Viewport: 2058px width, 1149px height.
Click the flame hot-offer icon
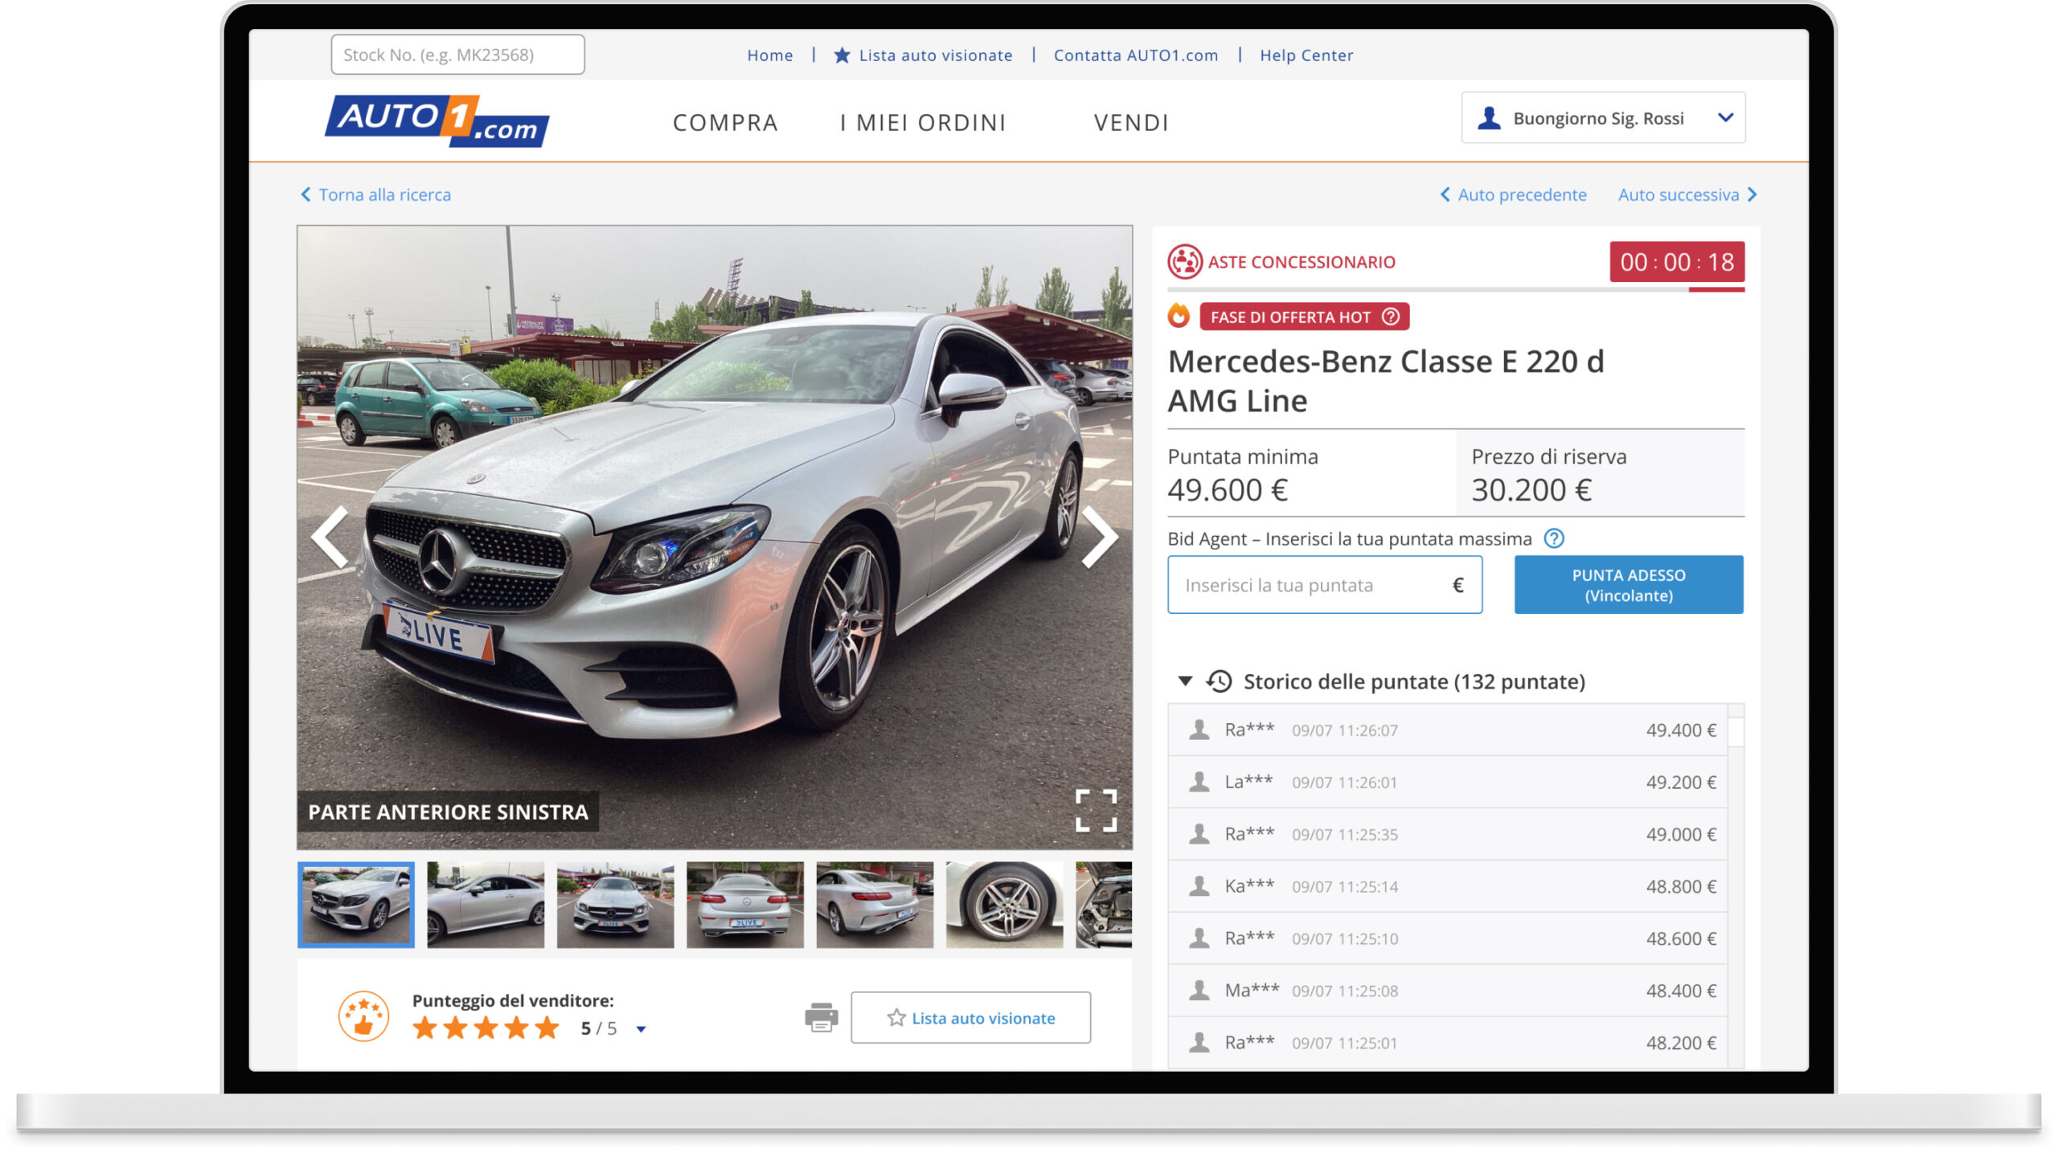point(1179,316)
